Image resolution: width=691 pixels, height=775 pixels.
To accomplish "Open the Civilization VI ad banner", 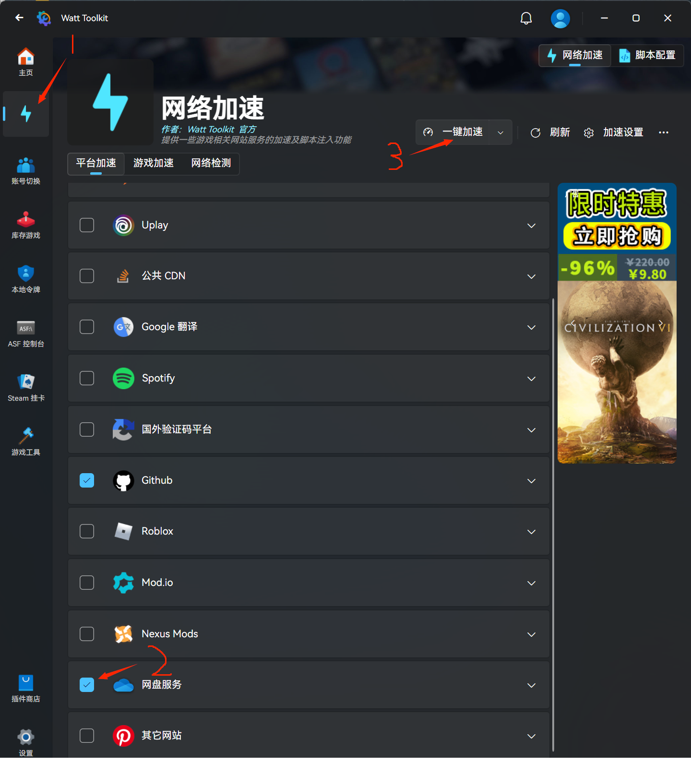I will click(x=617, y=323).
